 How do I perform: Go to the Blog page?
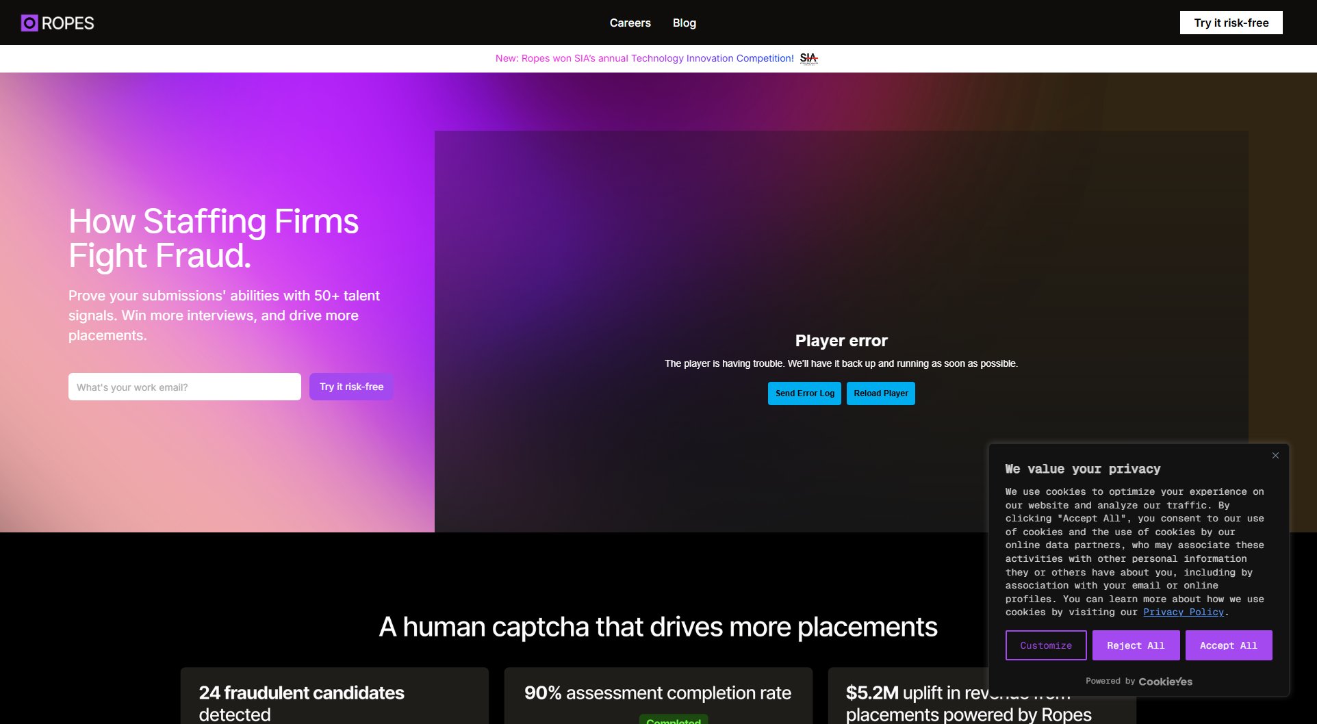[x=684, y=23]
